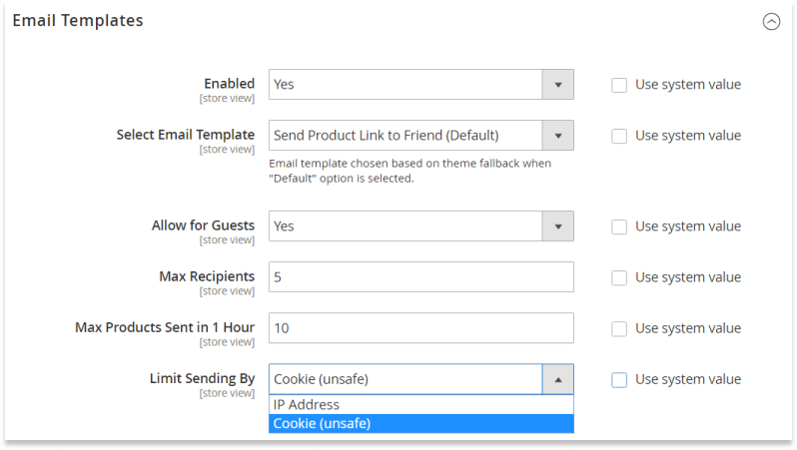Click the Max Products Sent in 1 Hour field
Viewport: 797px width, 450px height.
click(421, 327)
